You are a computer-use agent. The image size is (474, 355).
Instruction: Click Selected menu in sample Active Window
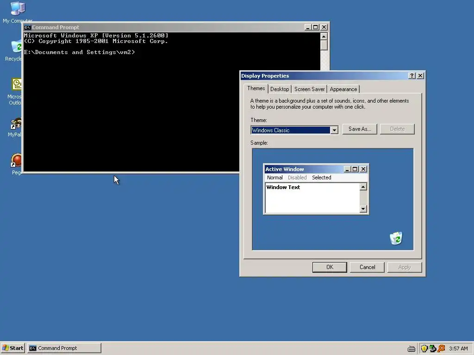321,177
